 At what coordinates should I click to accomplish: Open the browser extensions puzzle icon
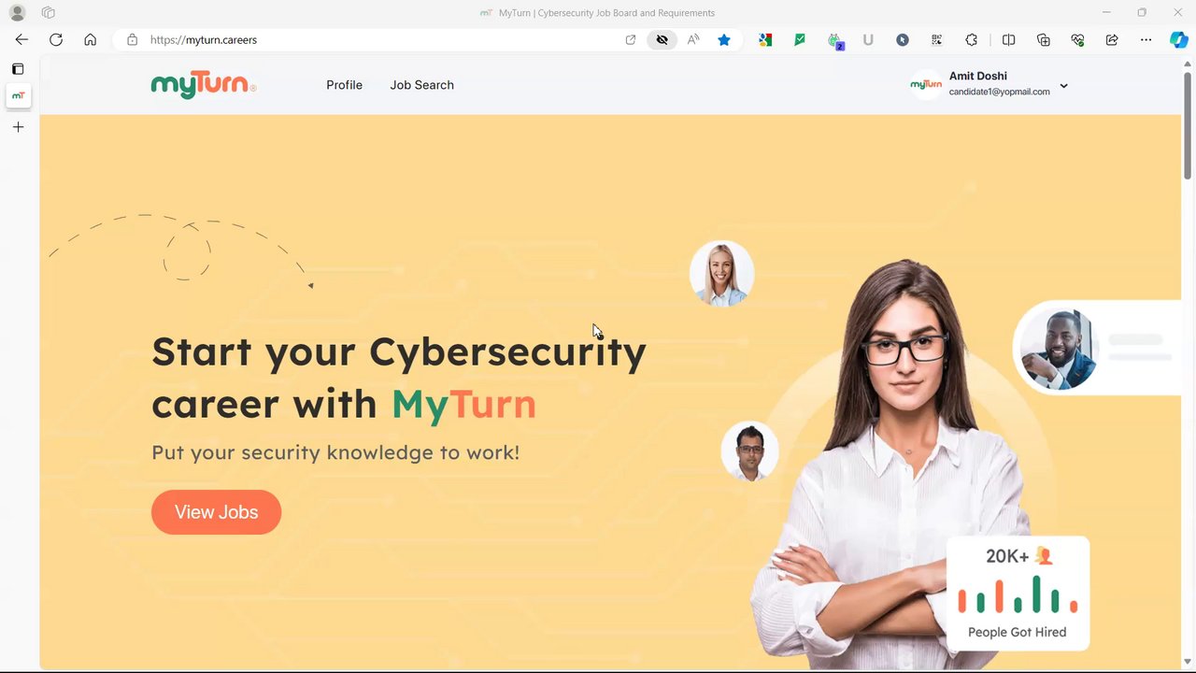point(972,40)
